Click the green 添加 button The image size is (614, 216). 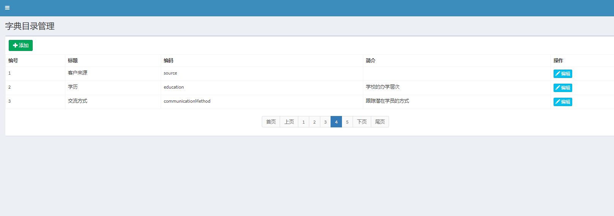[21, 45]
